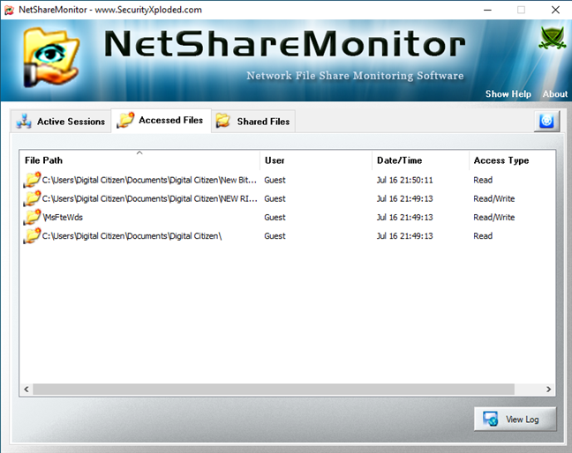Minimize the NetShareMonitor window
The height and width of the screenshot is (453, 572).
487,10
